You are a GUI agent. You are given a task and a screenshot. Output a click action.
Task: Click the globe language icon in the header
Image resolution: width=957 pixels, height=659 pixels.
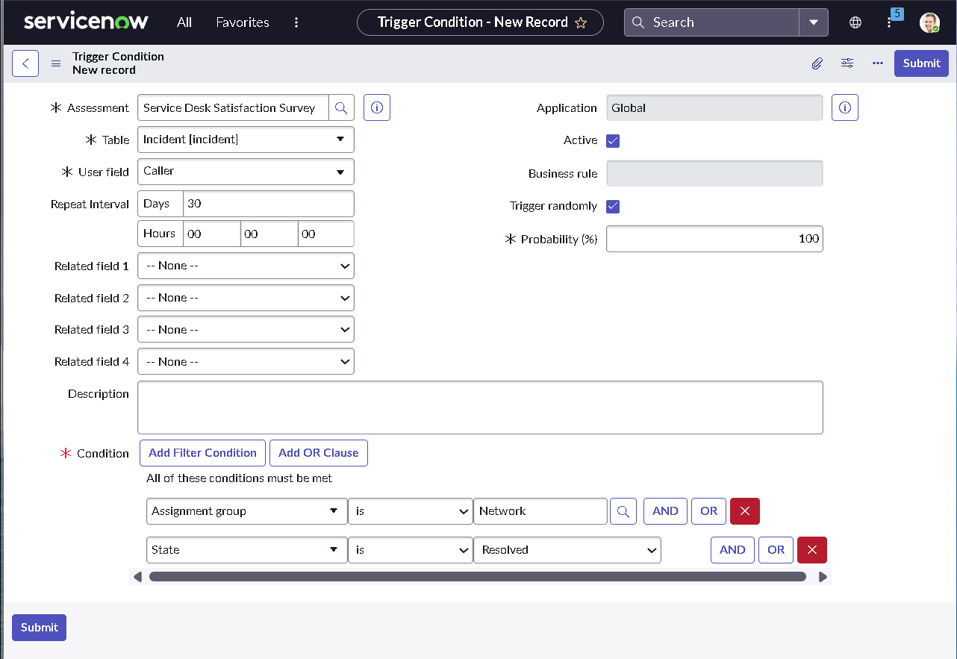855,22
